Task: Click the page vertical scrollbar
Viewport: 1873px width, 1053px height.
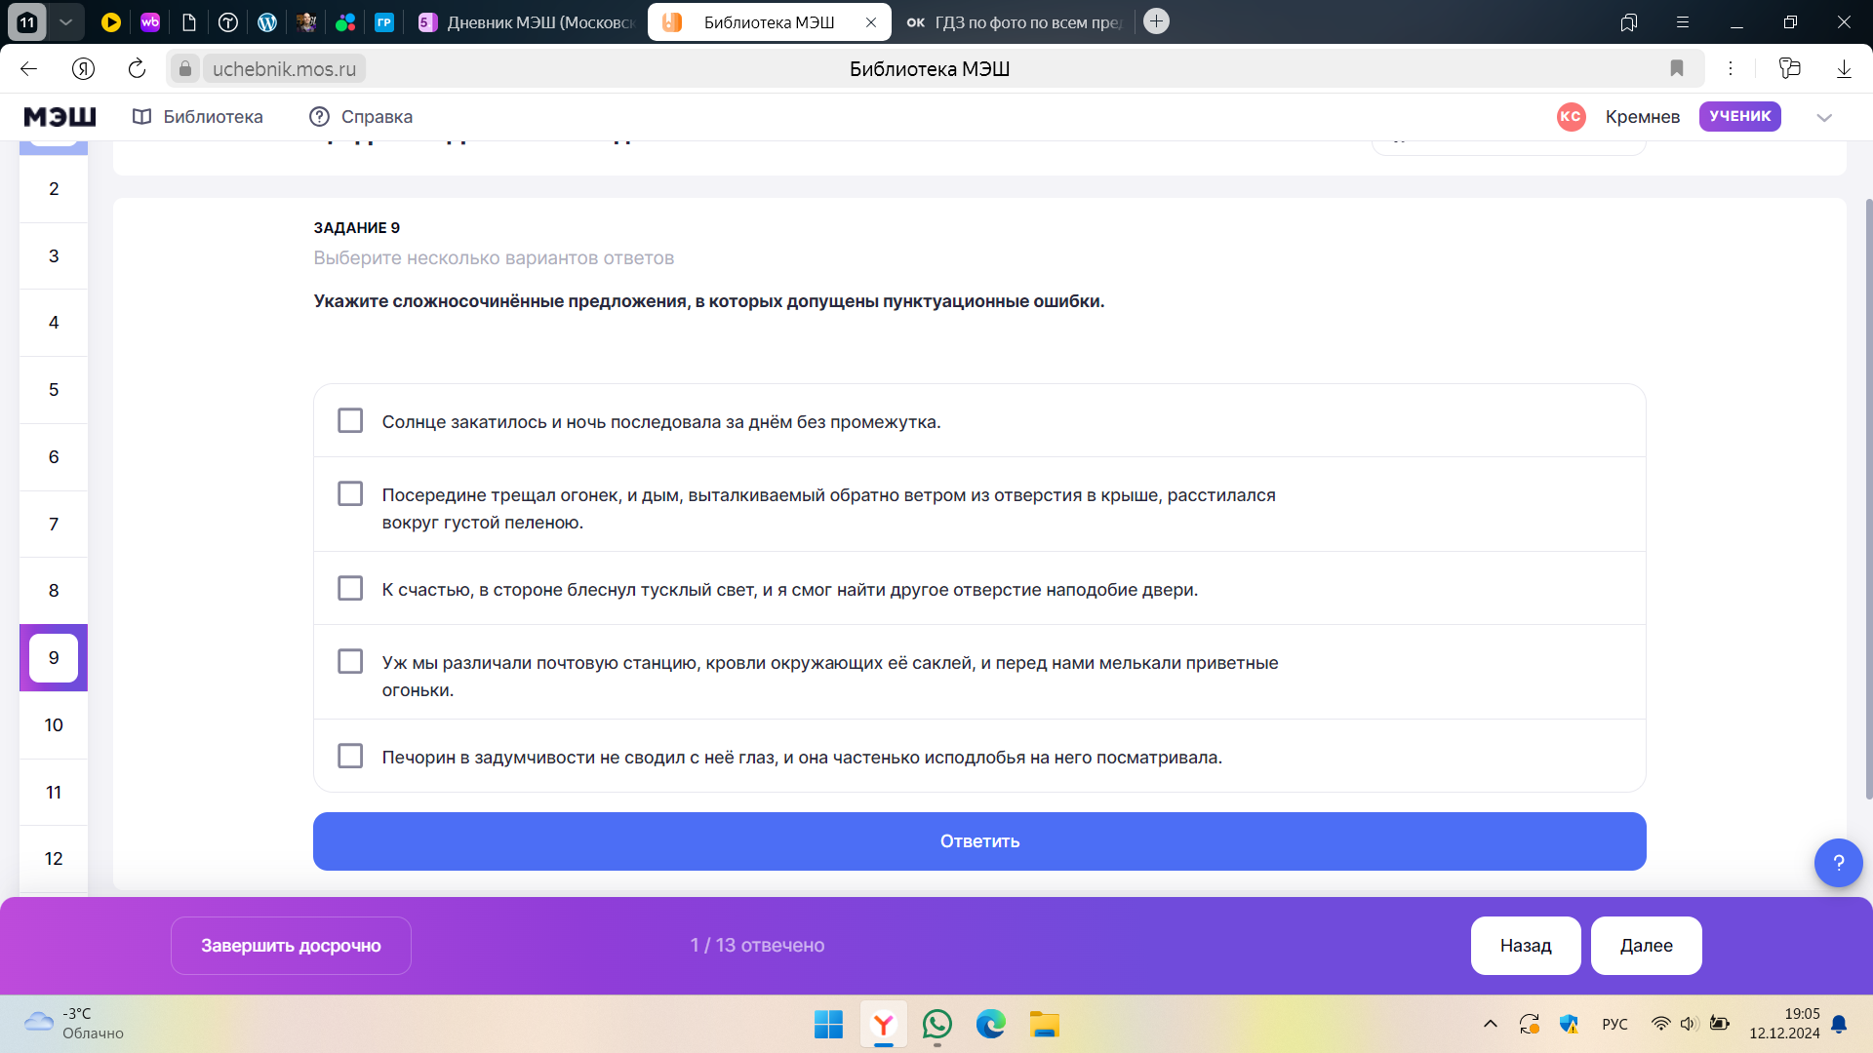Action: pos(1869,497)
